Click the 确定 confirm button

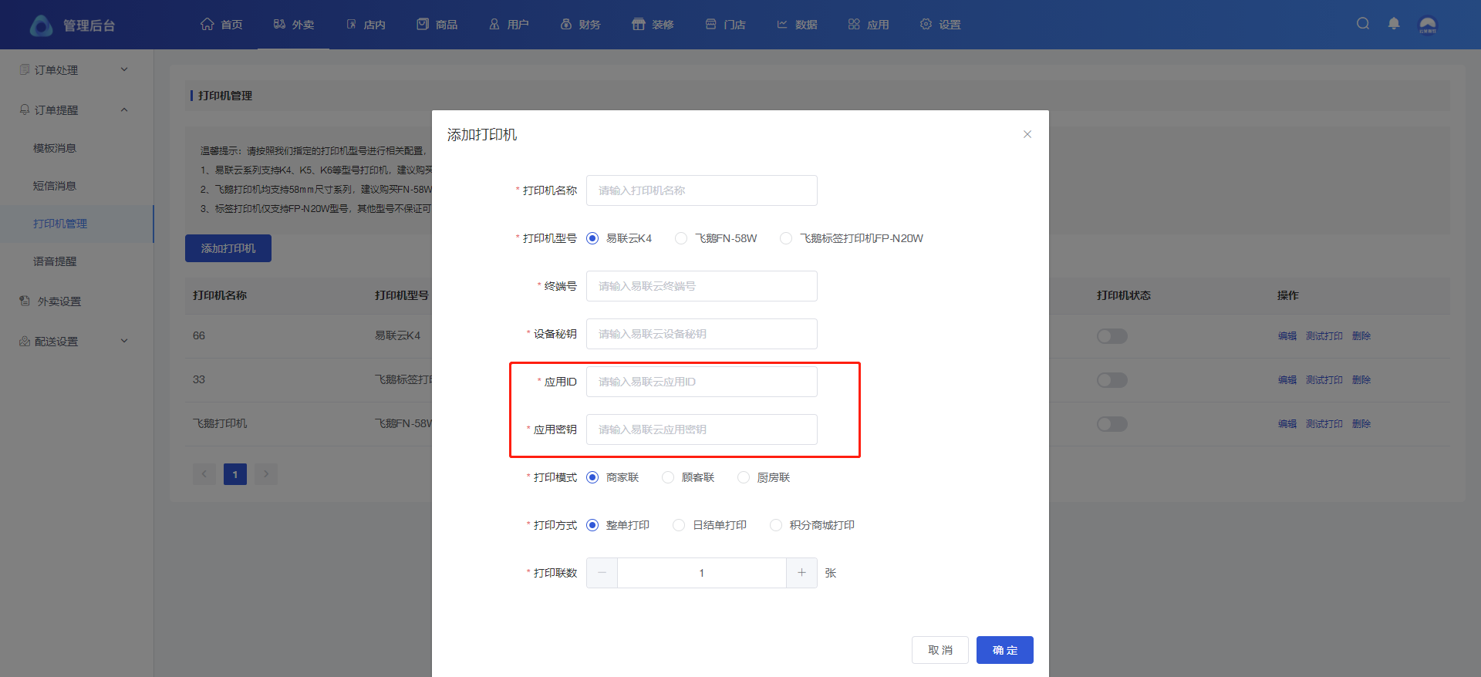tap(1004, 650)
